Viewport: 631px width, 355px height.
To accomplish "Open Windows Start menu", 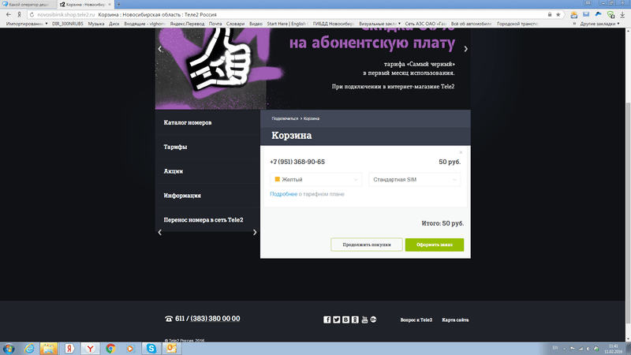I will [x=9, y=349].
